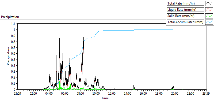
Task: Click the 22:00 time axis label
Action: tap(190, 94)
